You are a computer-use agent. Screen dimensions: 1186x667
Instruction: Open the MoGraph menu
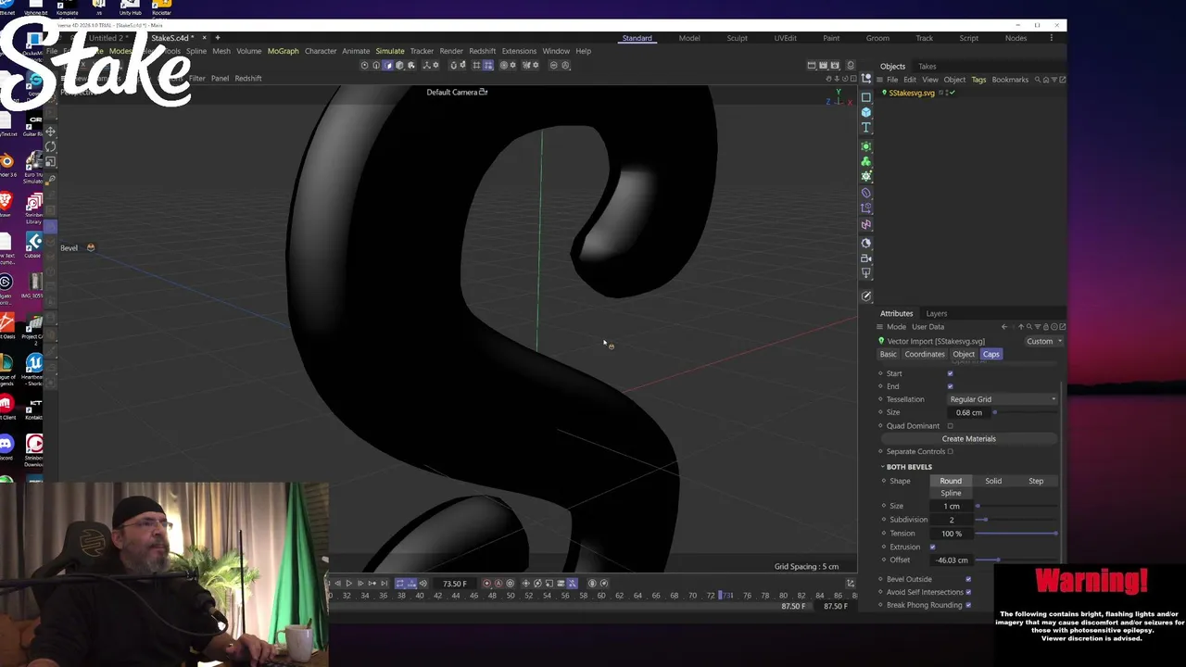coord(283,51)
